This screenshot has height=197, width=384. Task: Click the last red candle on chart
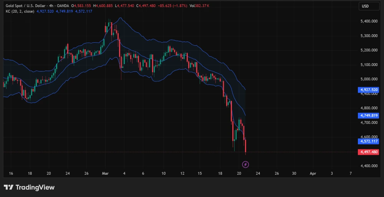(x=245, y=146)
